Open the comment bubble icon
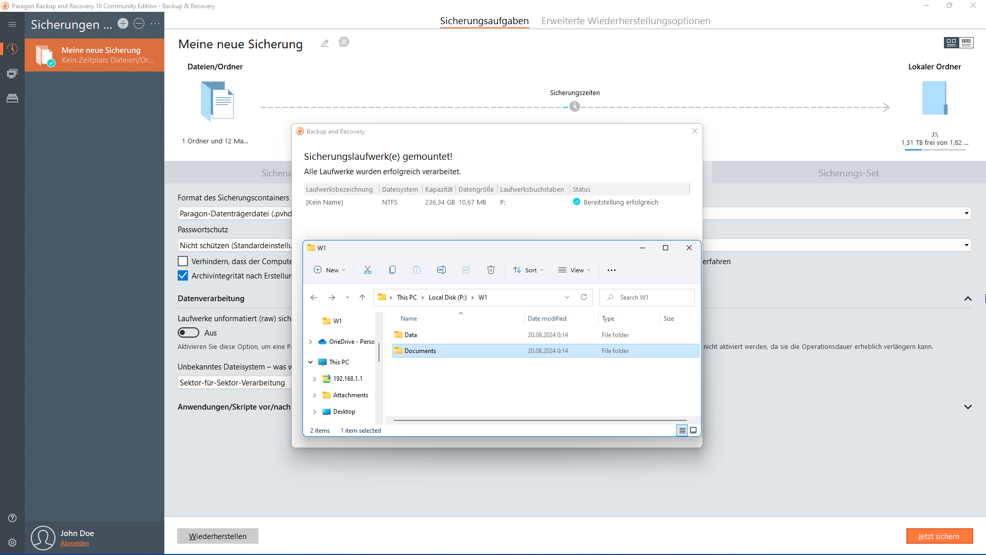 pos(344,42)
